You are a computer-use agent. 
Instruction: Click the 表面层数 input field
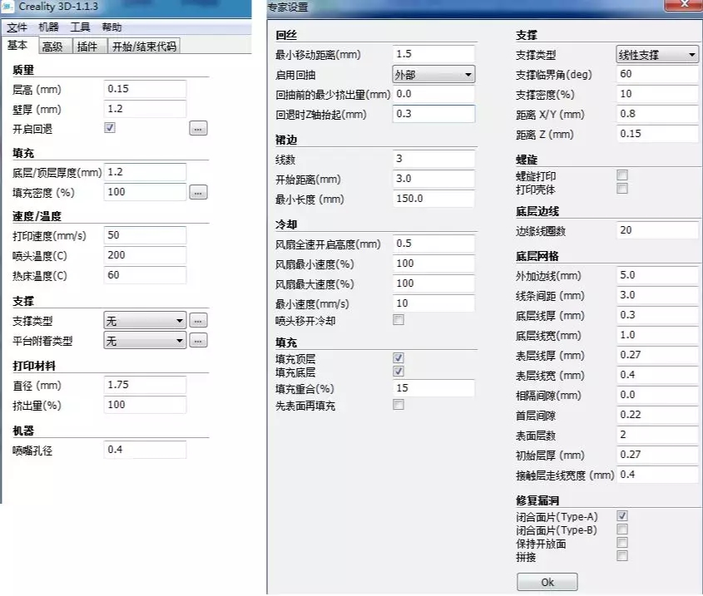tap(657, 435)
